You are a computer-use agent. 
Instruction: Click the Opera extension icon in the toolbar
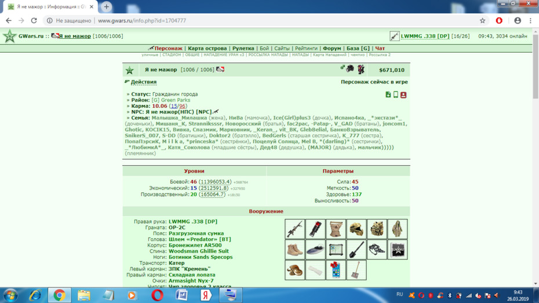[499, 21]
